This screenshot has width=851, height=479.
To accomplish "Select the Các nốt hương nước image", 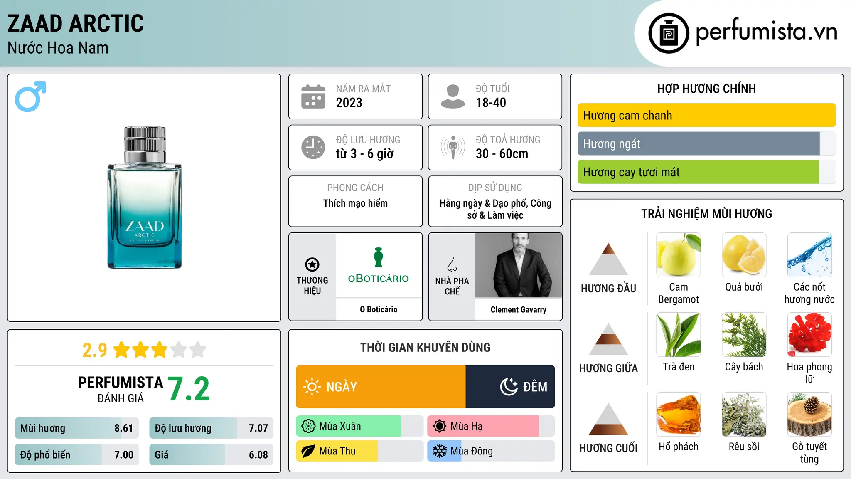I will pyautogui.click(x=809, y=255).
